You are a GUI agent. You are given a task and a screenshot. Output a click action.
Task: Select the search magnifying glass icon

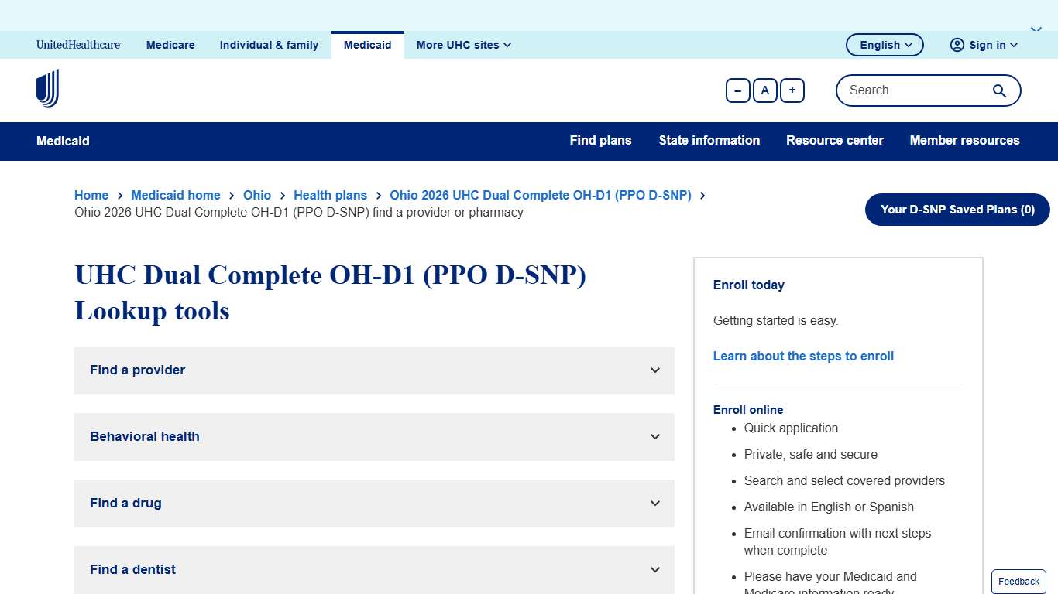[999, 90]
